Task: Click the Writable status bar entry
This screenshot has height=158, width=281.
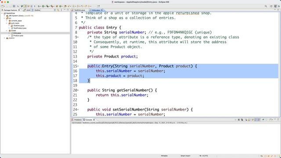Action: click(164, 156)
